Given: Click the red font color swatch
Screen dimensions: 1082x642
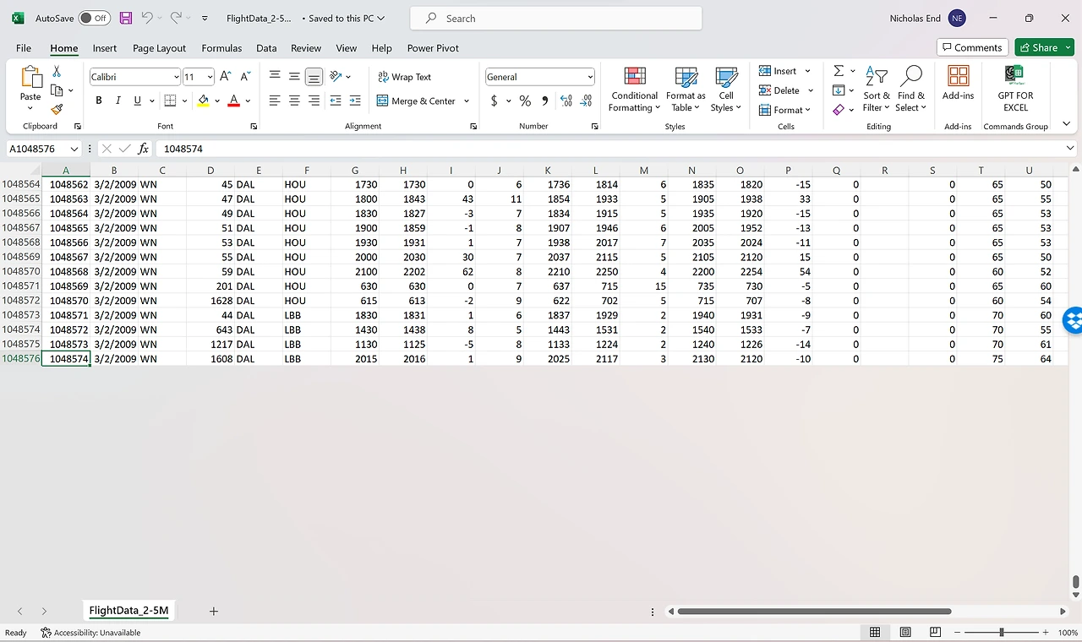Looking at the screenshot, I should (x=234, y=101).
